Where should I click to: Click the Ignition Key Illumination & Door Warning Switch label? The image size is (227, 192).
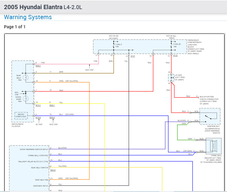click(212, 130)
